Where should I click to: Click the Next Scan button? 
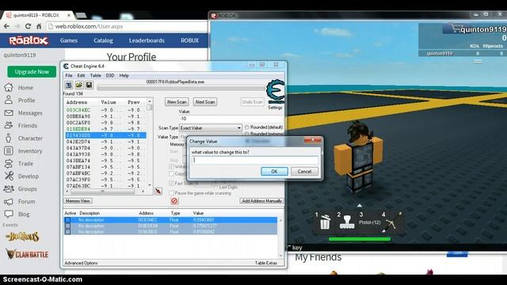coord(205,102)
